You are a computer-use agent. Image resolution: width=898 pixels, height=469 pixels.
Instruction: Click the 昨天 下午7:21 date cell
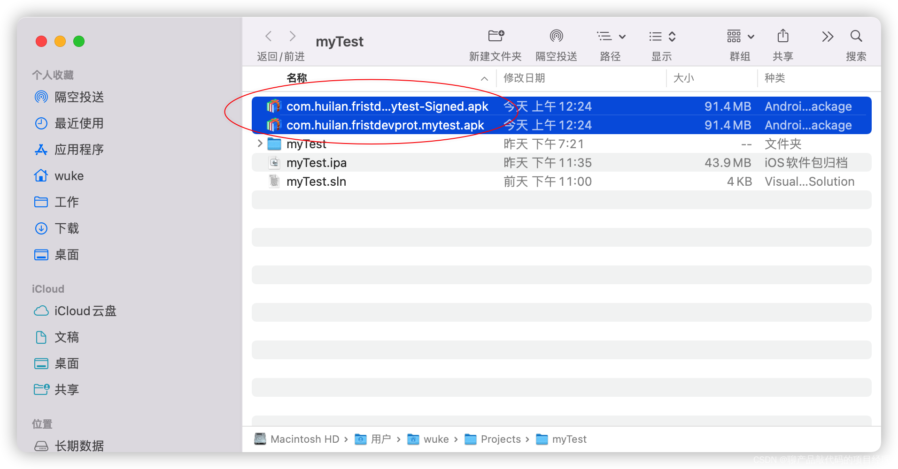(x=543, y=144)
